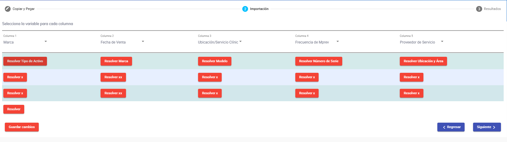Go back using the Regresar button
The image size is (507, 142).
[451, 127]
